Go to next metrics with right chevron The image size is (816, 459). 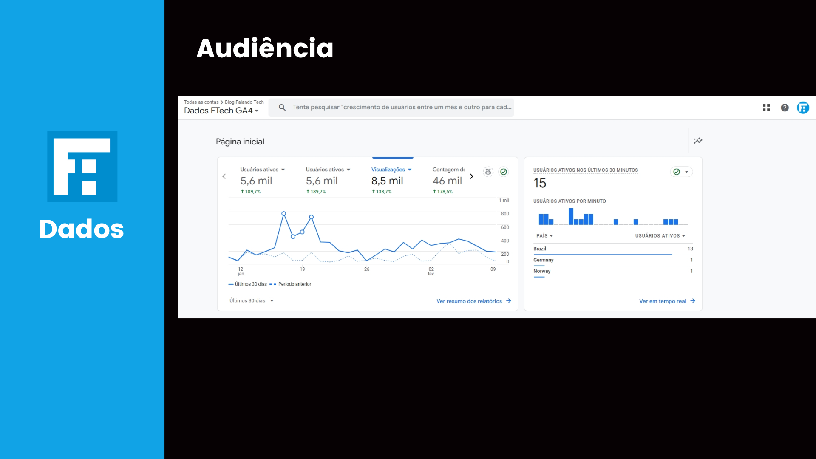click(x=471, y=176)
